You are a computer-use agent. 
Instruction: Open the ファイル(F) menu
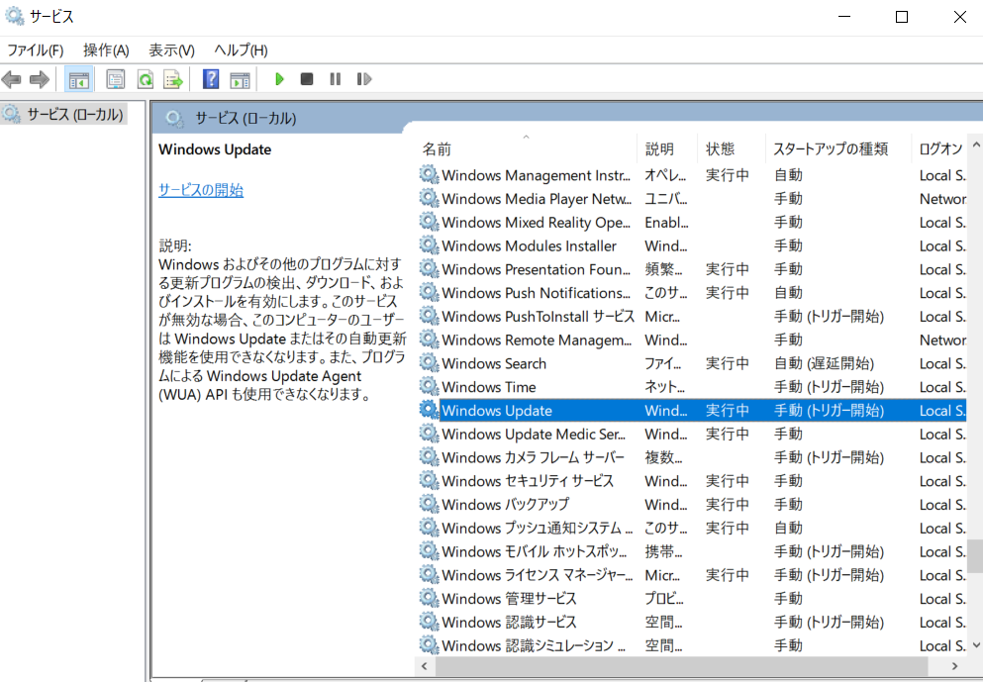(35, 50)
